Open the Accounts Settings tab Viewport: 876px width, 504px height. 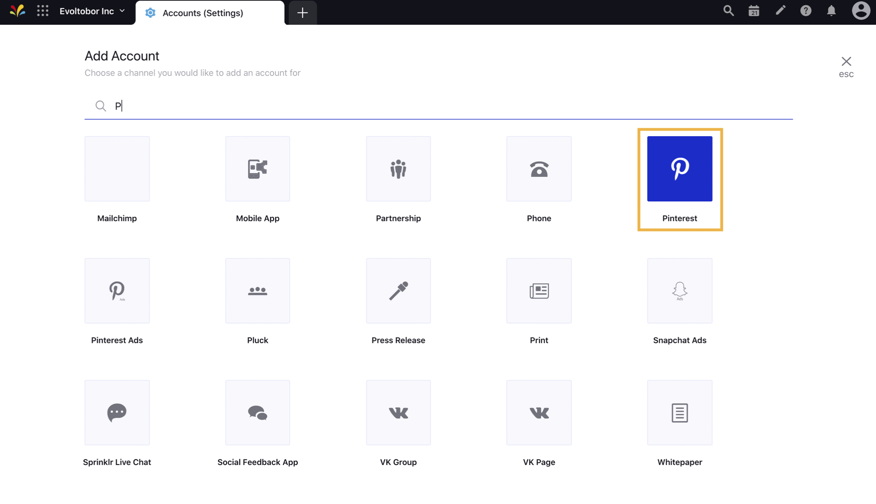pyautogui.click(x=203, y=12)
